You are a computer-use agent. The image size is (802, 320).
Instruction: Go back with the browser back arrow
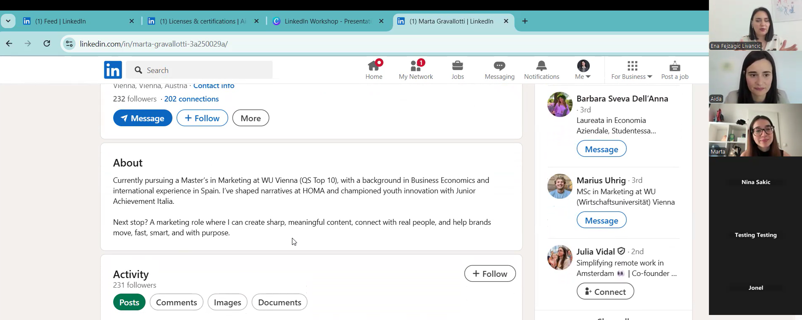[x=9, y=44]
